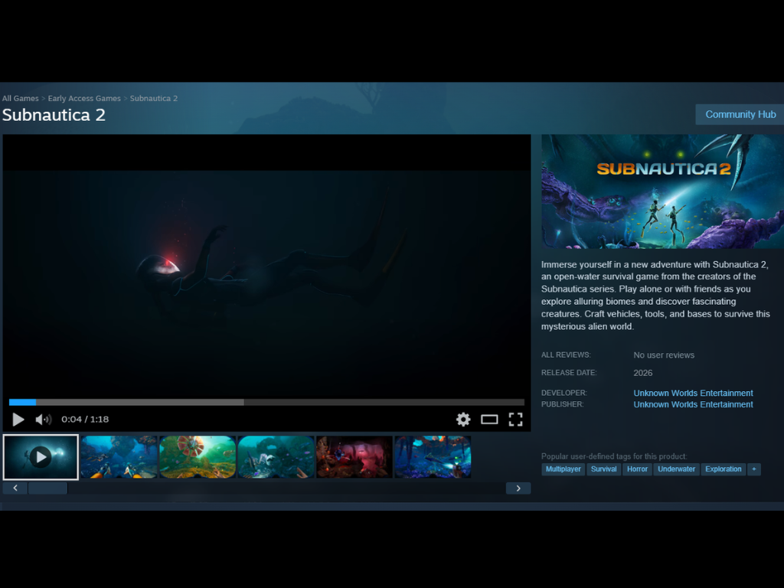Screen dimensions: 784x588
Task: Select the Multiplayer tag
Action: click(x=563, y=469)
